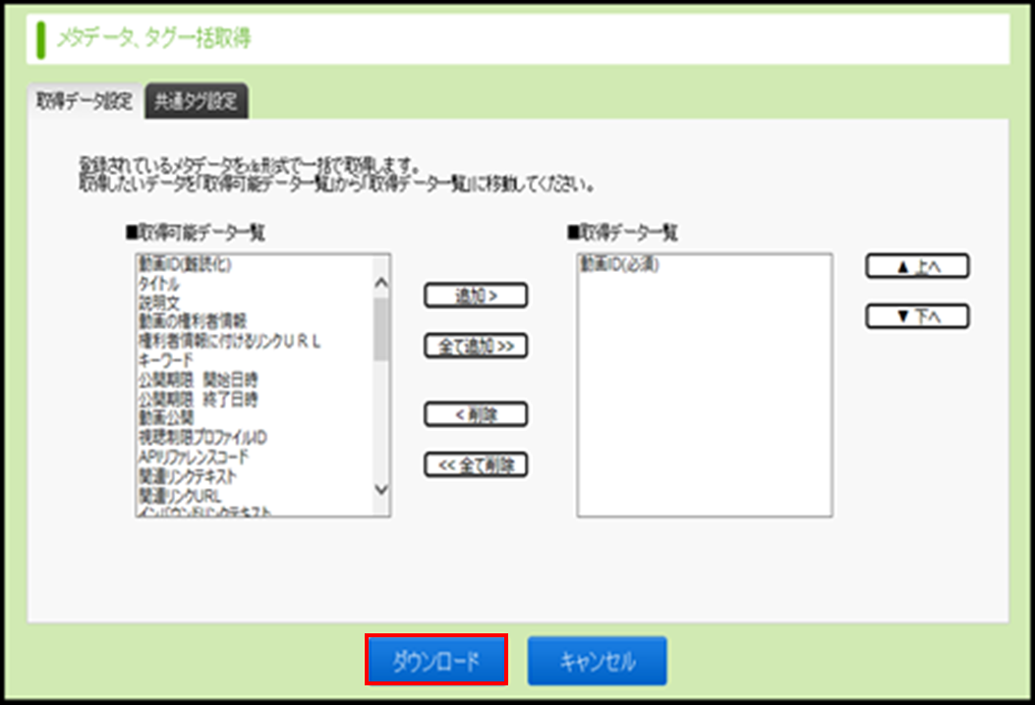Click the 追加 > button
Image resolution: width=1035 pixels, height=705 pixels.
coord(476,297)
